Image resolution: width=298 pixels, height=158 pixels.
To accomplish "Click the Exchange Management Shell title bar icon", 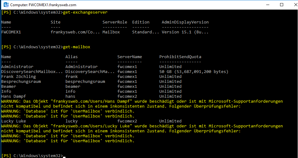I will tap(5, 5).
